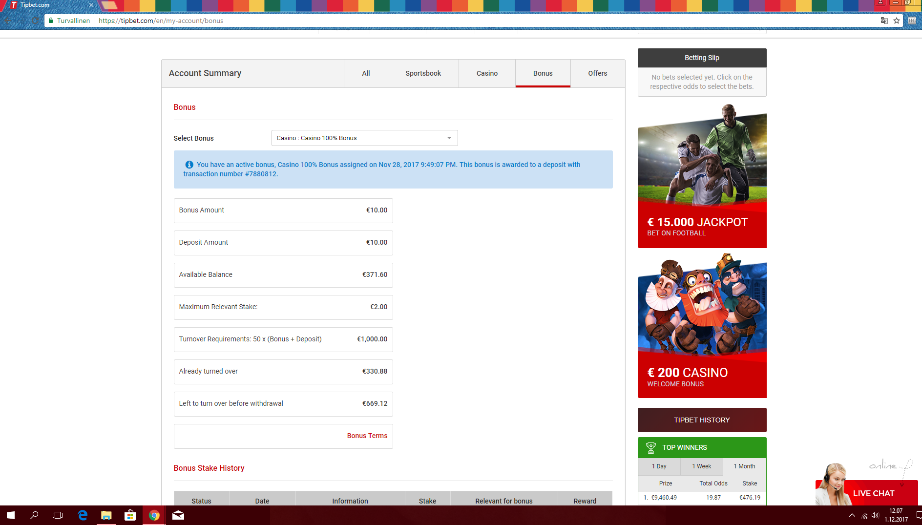Click the trophy icon beside Top Winners
The image size is (922, 525).
pos(650,447)
